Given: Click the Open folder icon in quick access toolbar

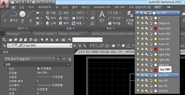Looking at the screenshot, I should tap(17, 2).
